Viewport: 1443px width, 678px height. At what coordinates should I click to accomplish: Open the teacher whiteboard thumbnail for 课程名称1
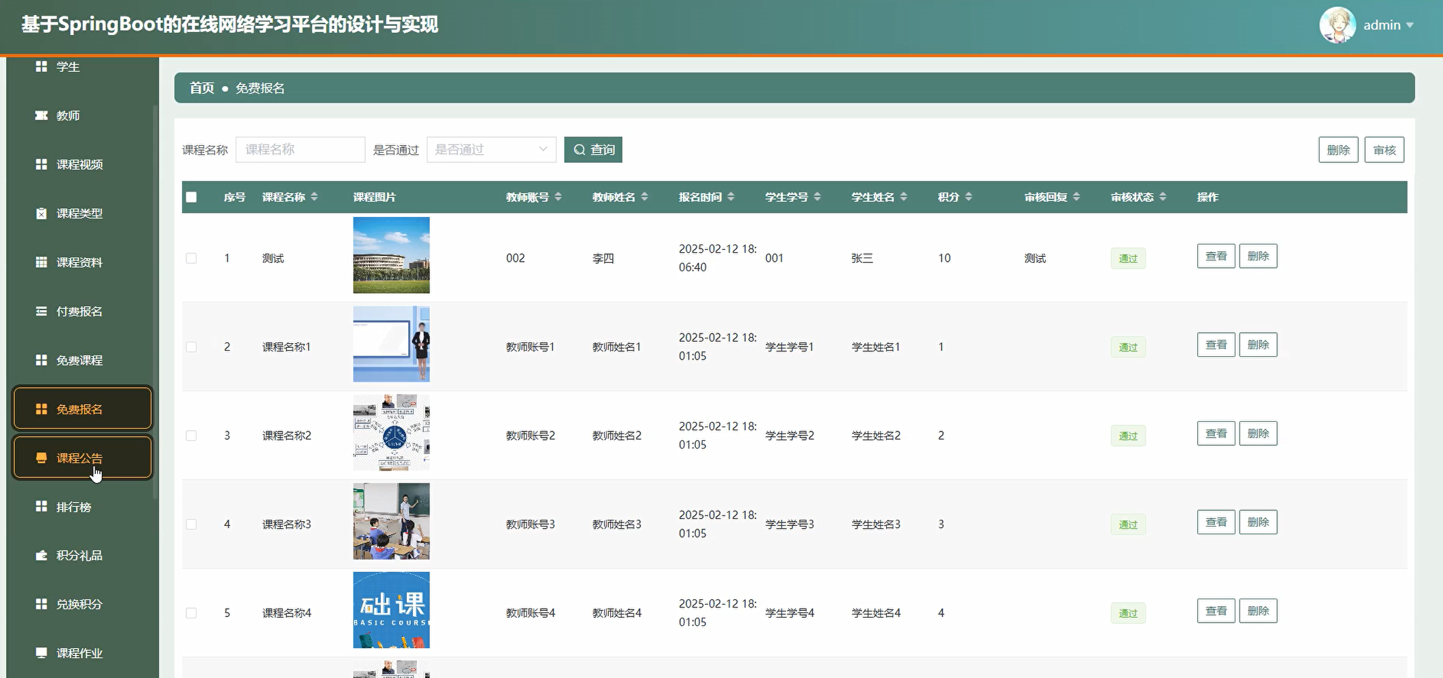391,344
